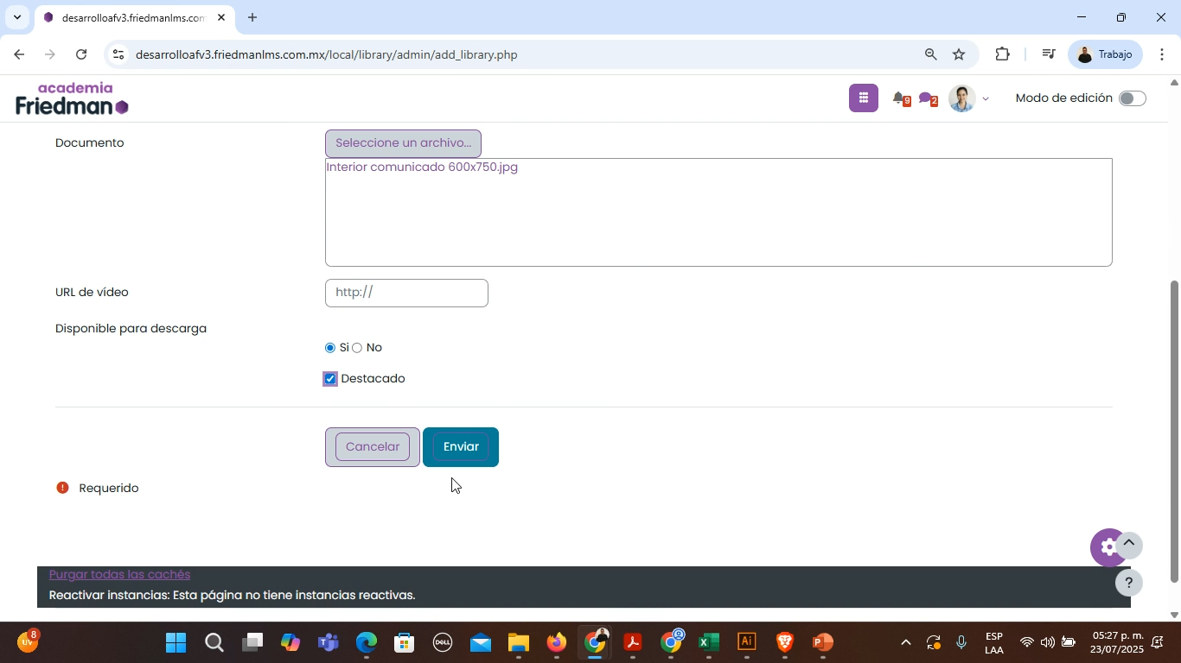1181x663 pixels.
Task: Open a new browser tab
Action: coord(252,17)
